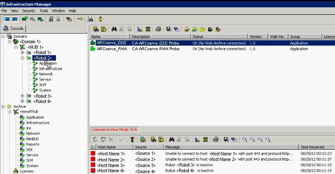This screenshot has width=335, height=174.
Task: Click the all-yellow packages icon in probe toolbar
Action: tap(202, 29)
